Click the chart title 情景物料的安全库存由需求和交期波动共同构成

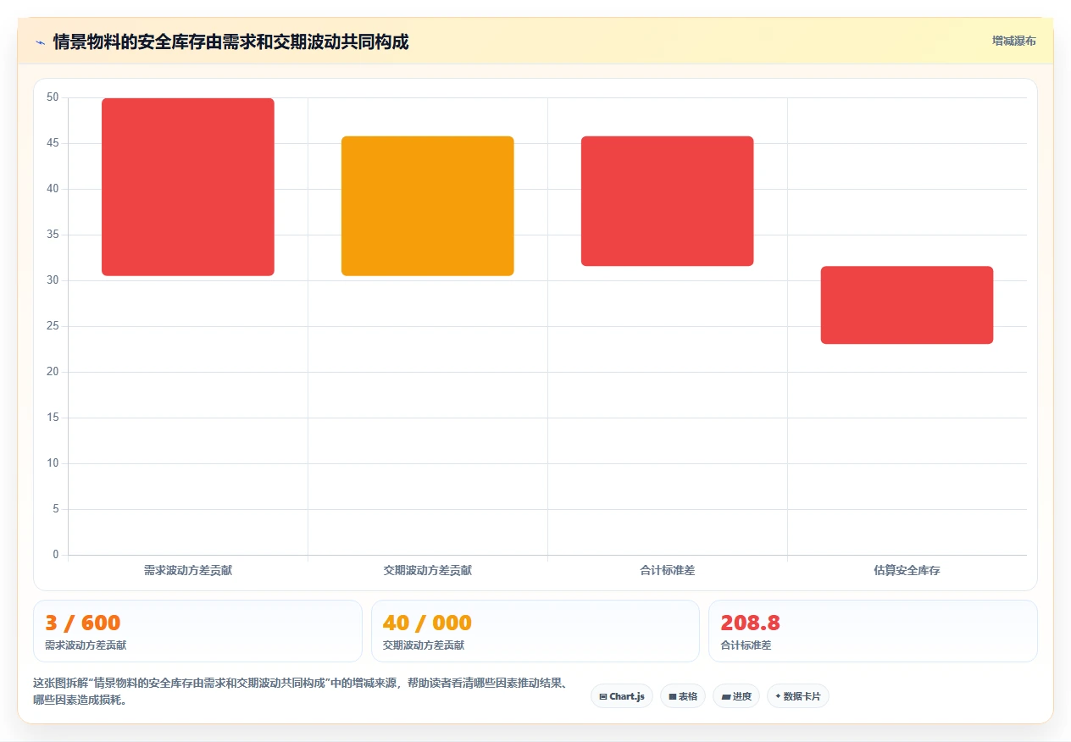pos(230,42)
